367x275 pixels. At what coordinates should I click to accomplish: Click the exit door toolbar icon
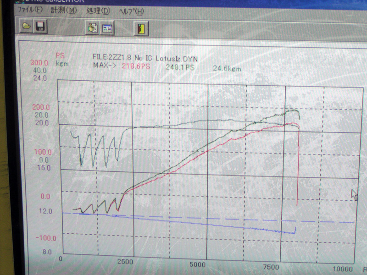142,29
